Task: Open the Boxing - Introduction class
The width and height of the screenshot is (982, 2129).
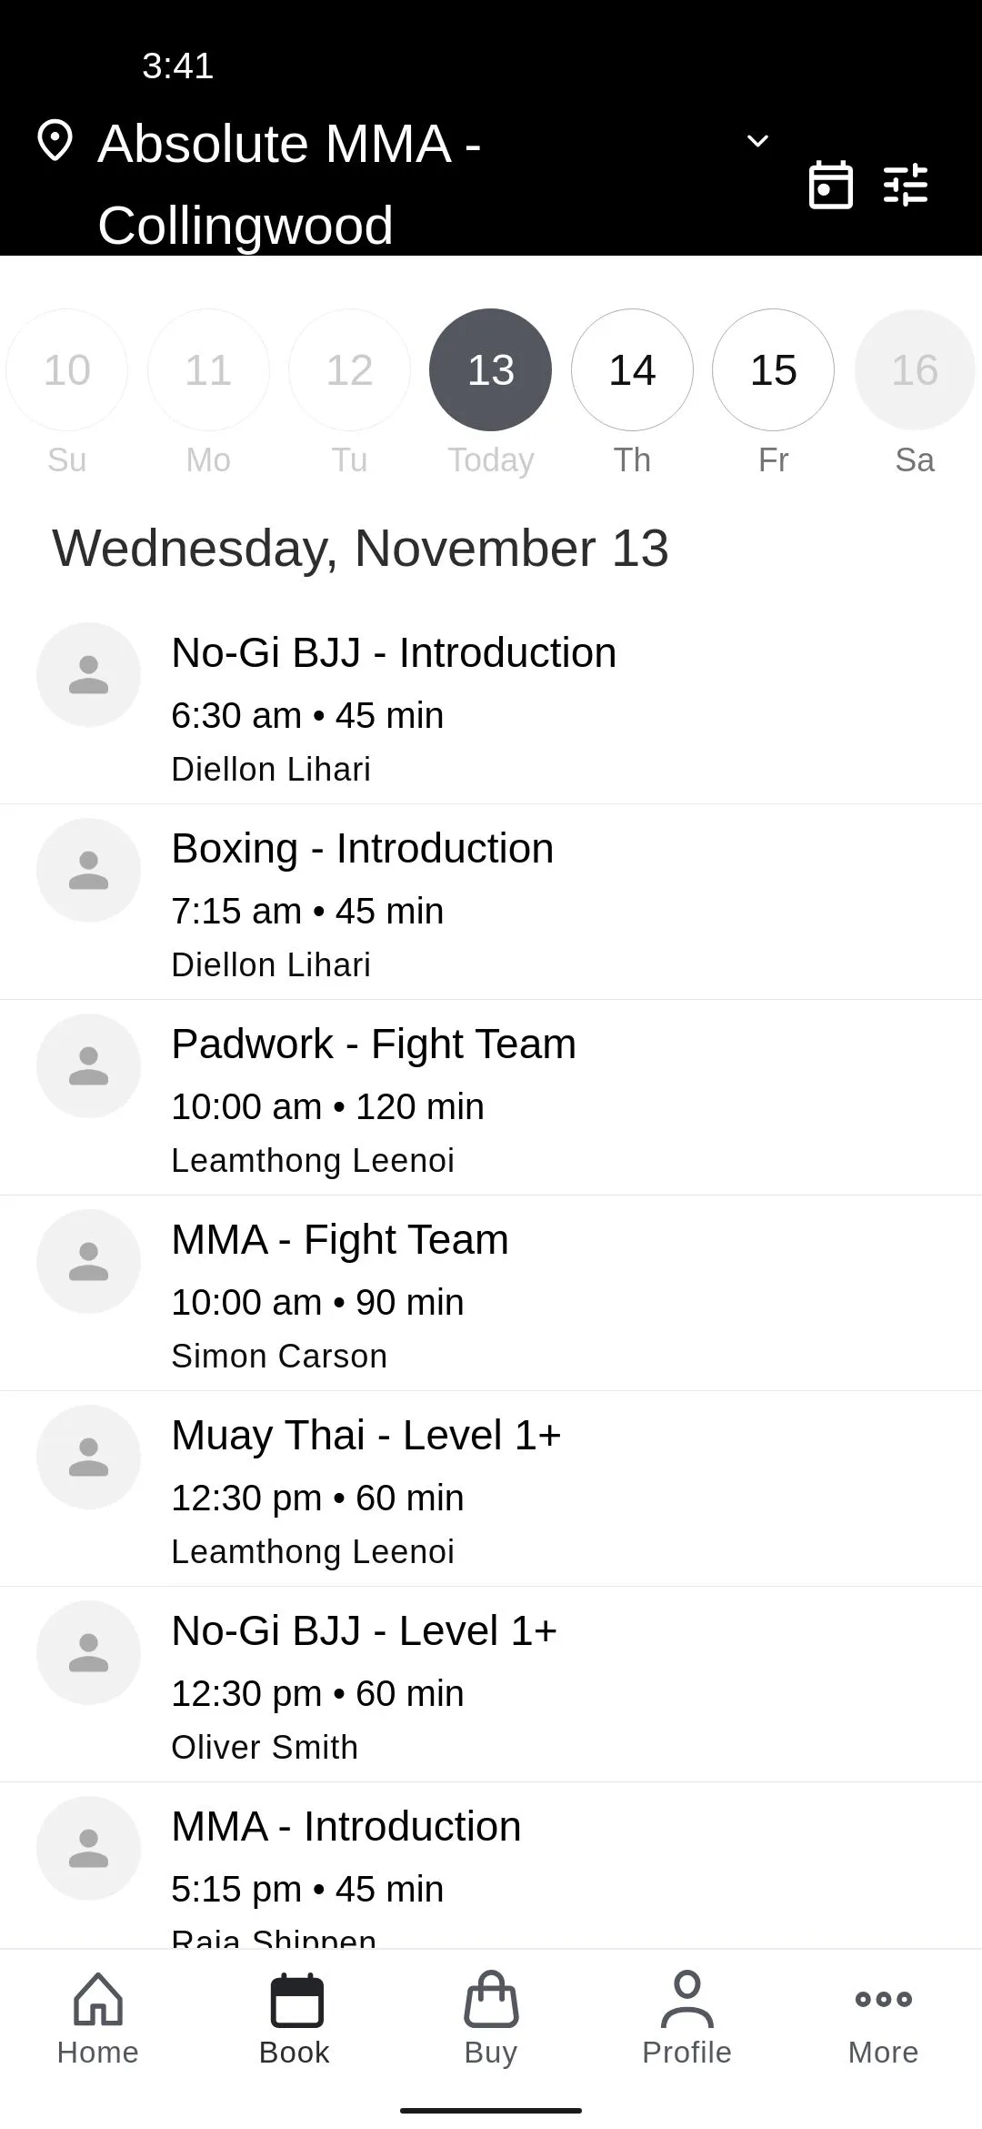Action: point(491,903)
